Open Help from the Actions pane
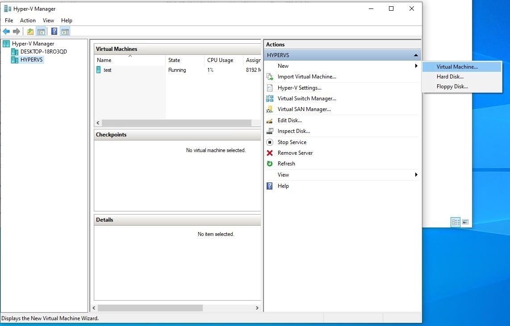Screen dimensions: 510x326 click(x=283, y=186)
